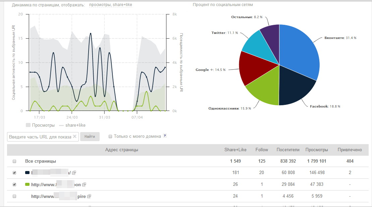Enable 'Только с моего домена' checkbox
Image resolution: width=372 pixels, height=207 pixels.
[x=110, y=136]
